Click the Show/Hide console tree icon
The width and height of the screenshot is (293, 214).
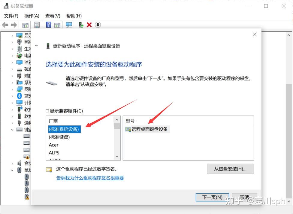tap(26, 25)
